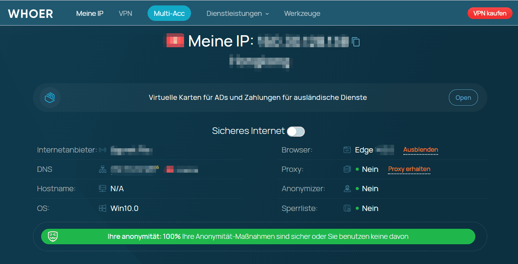This screenshot has height=264, width=518.
Task: Open the Meine IP nav item
Action: 90,14
